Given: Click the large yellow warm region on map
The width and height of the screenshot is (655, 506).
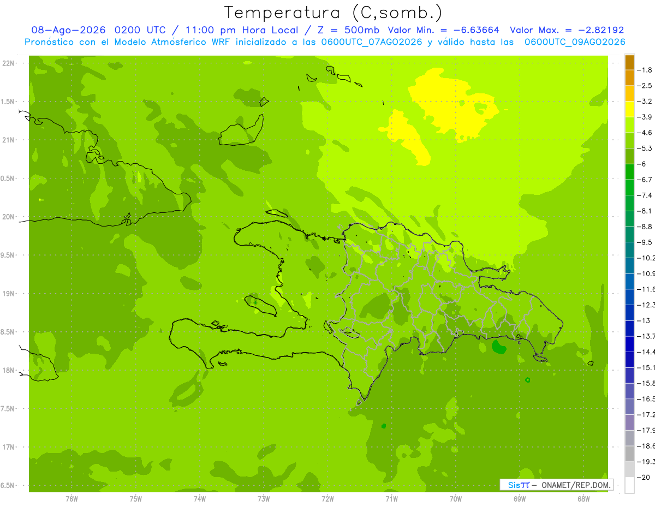Looking at the screenshot, I should tap(453, 106).
